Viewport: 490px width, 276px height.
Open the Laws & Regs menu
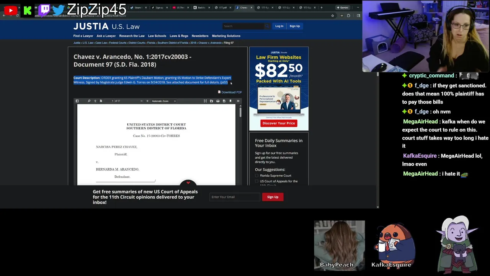pyautogui.click(x=179, y=36)
